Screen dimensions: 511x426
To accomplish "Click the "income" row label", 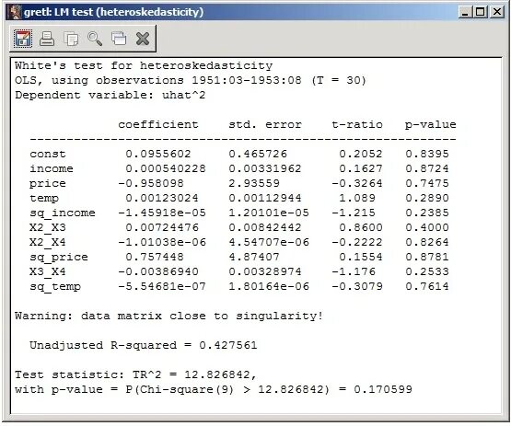I will [x=52, y=168].
